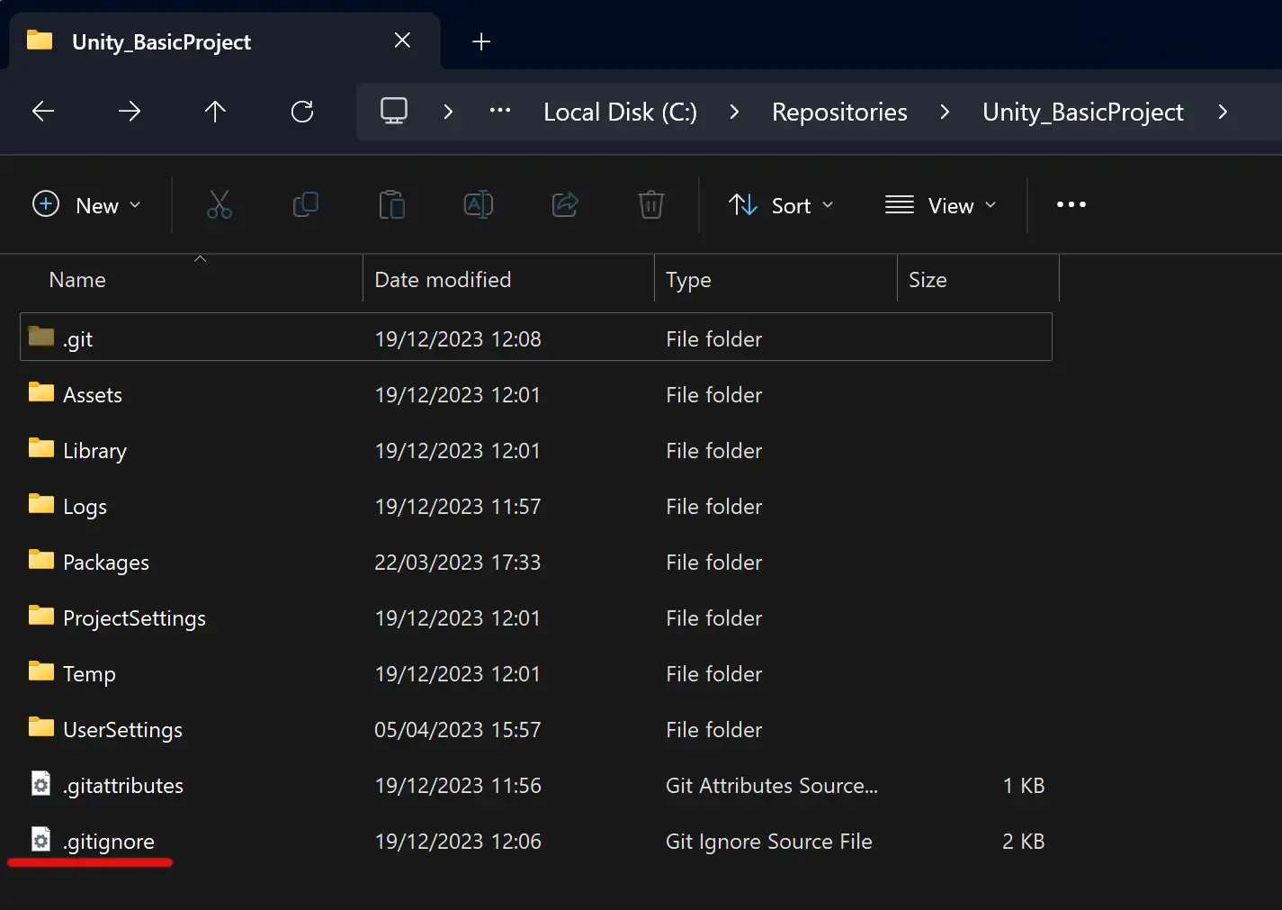Viewport: 1282px width, 910px height.
Task: Switch to the Unity_BasicProject tab
Action: (x=162, y=41)
